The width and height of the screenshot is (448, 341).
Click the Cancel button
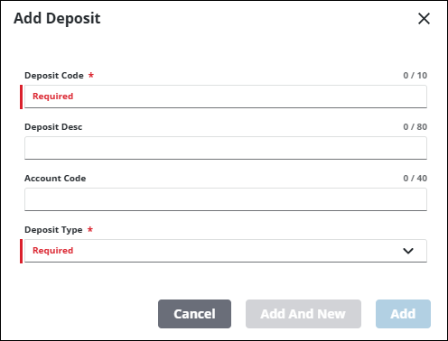(x=194, y=314)
